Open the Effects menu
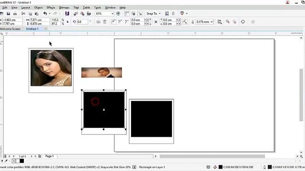The width and height of the screenshot is (305, 171). (x=51, y=8)
